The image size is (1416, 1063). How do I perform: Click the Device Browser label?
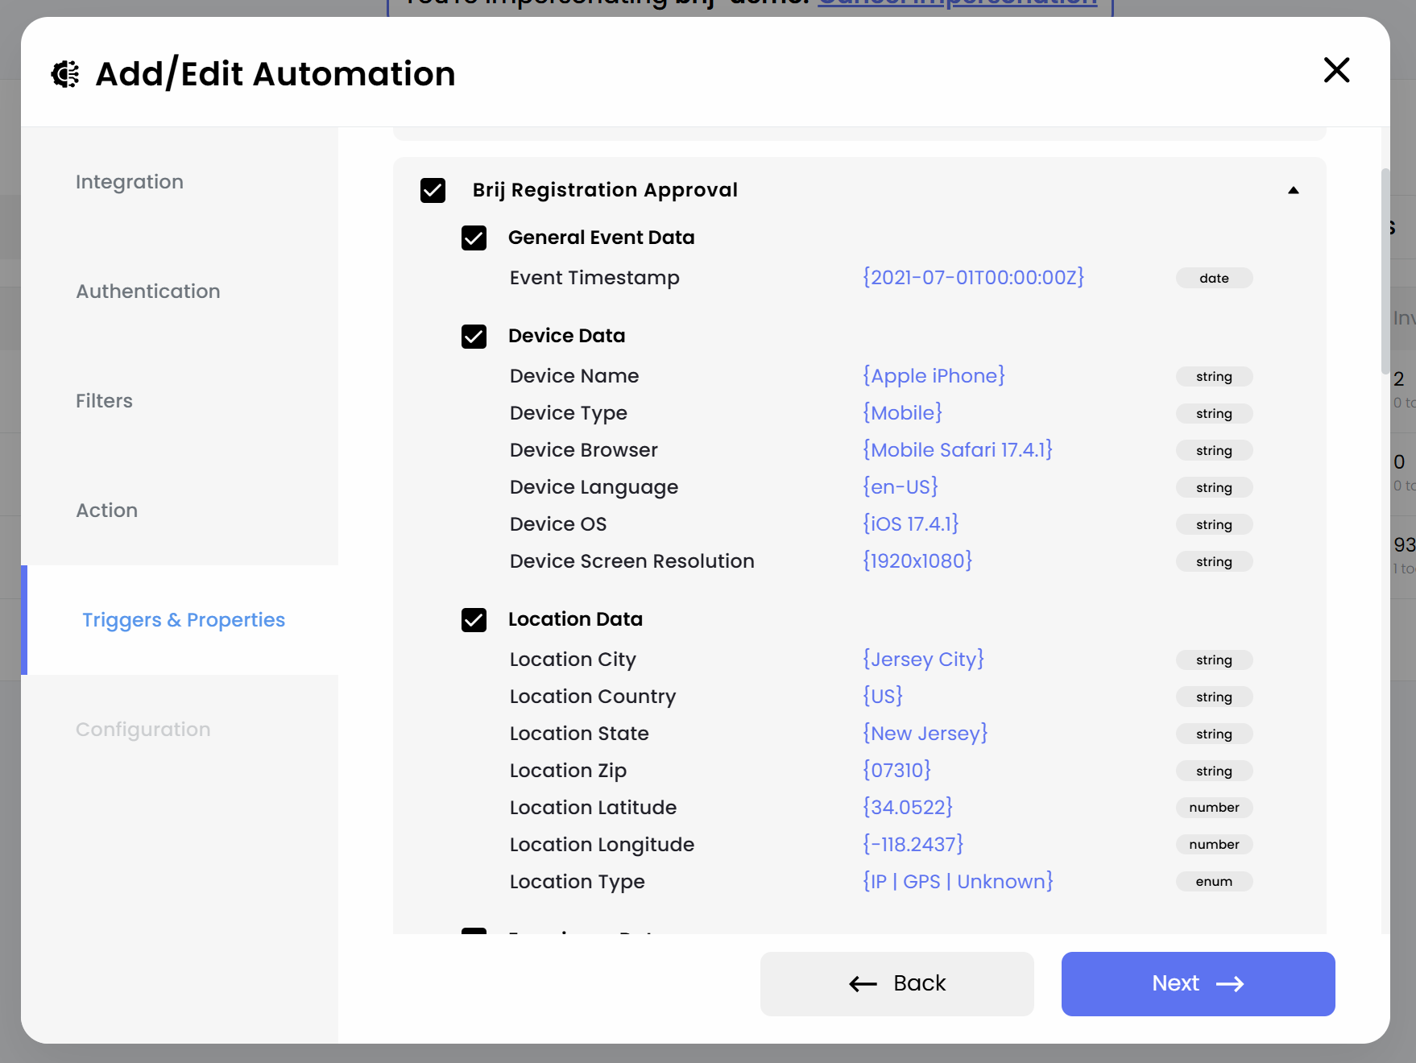point(584,450)
